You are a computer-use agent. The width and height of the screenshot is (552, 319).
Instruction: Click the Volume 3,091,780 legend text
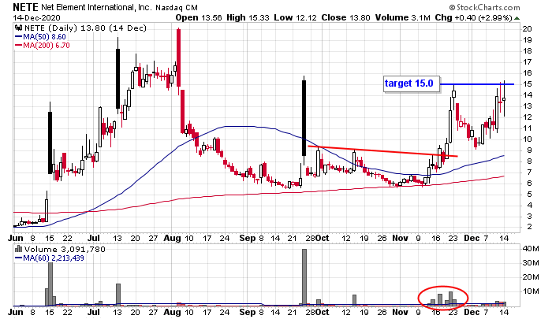tap(65, 250)
